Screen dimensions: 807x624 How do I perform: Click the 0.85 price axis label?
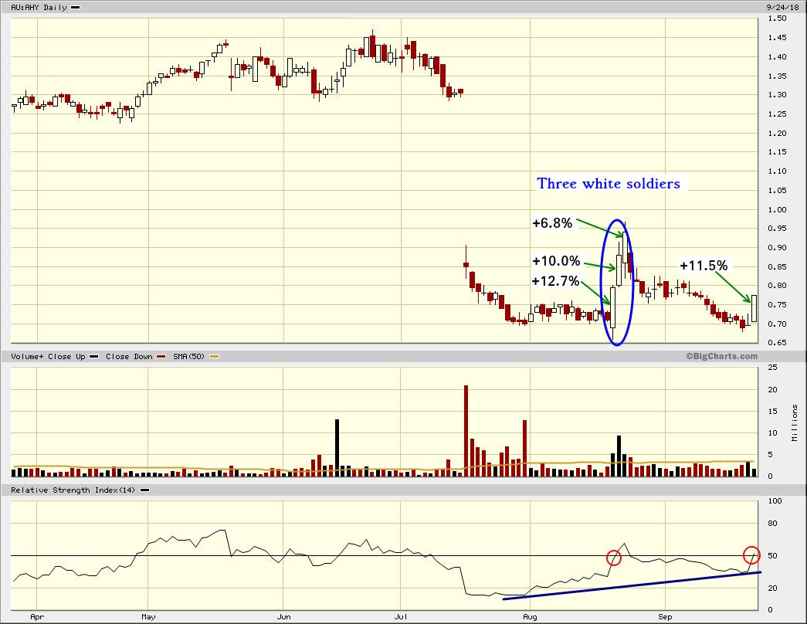(x=777, y=266)
